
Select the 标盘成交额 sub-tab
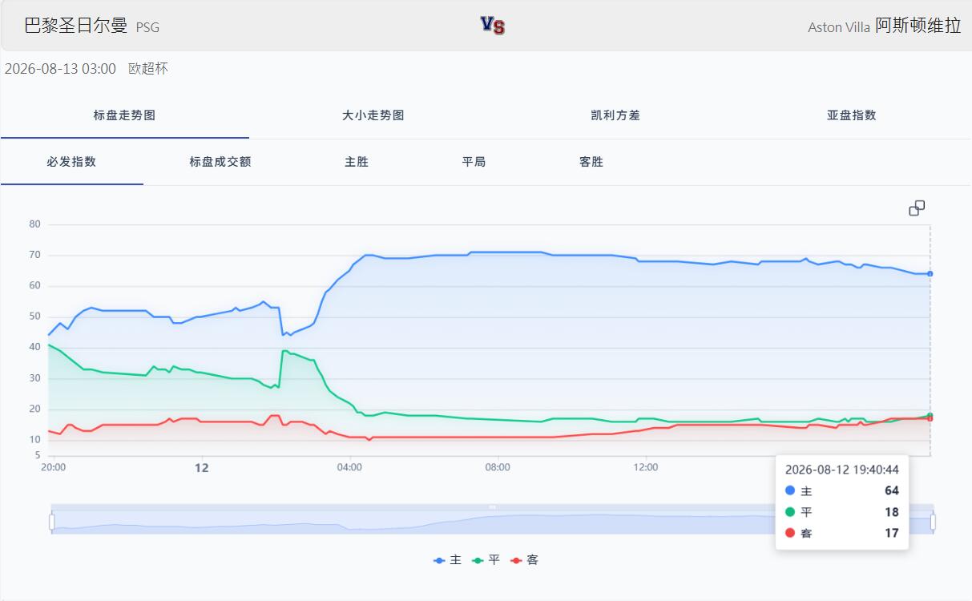point(220,162)
